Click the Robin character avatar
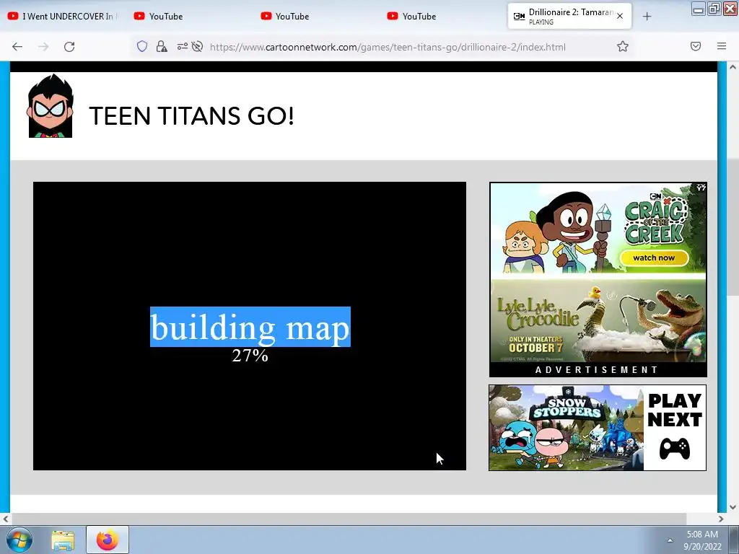Viewport: 739px width, 554px height. tap(51, 105)
